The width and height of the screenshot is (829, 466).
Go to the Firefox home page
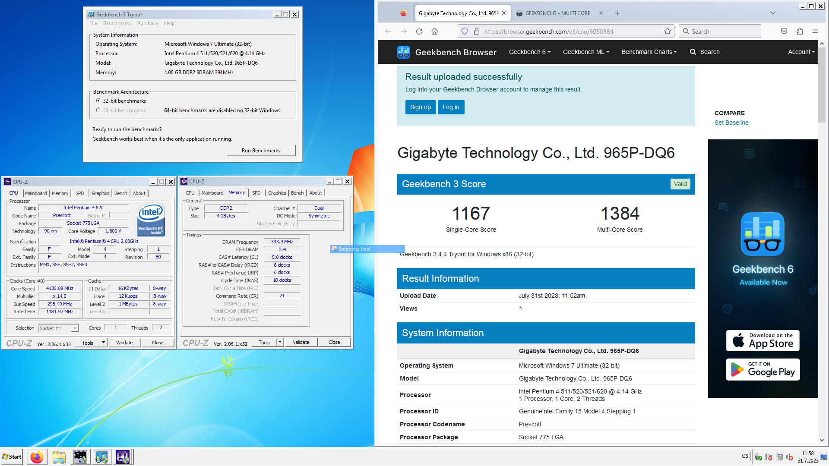coord(434,31)
